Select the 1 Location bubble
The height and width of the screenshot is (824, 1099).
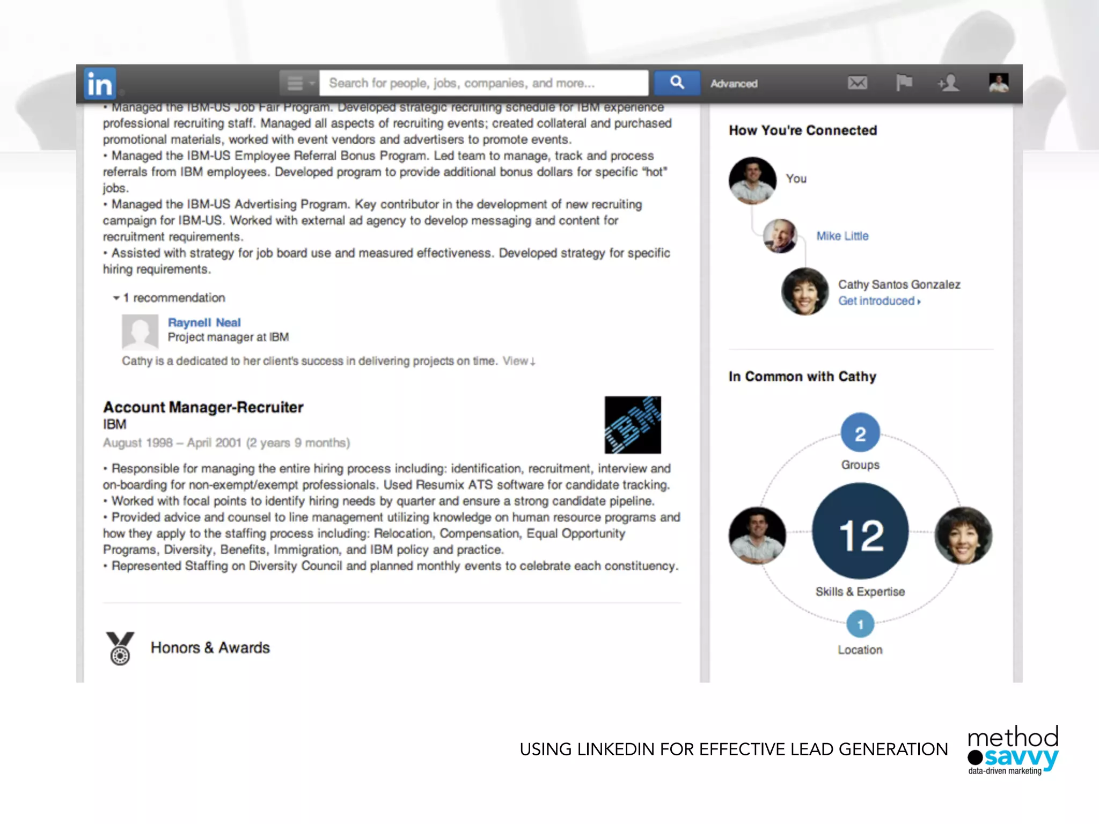click(860, 624)
